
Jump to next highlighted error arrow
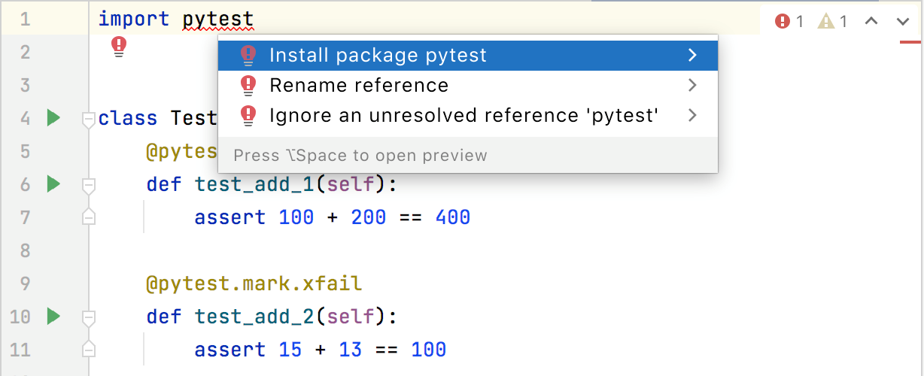pos(903,21)
